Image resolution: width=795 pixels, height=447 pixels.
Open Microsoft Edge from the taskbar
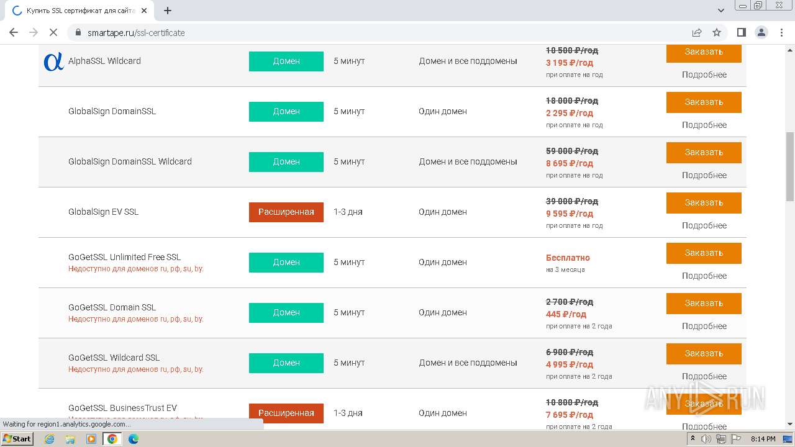[134, 439]
